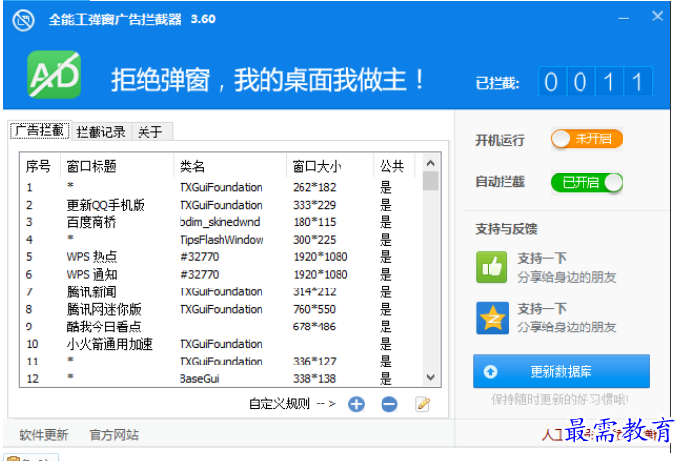Open the 拦截记录 tab

click(x=101, y=132)
